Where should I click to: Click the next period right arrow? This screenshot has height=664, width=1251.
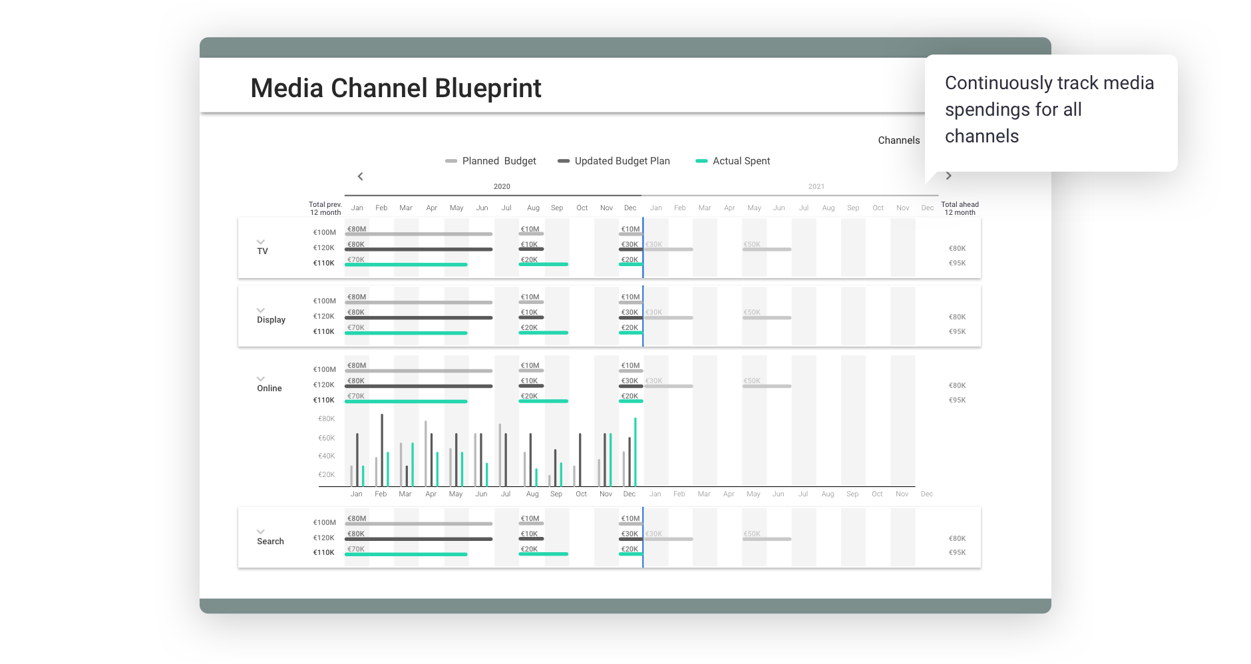click(948, 176)
